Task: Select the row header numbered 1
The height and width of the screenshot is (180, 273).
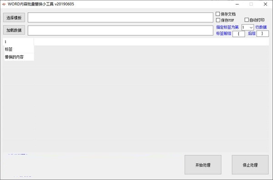Action: [19, 42]
